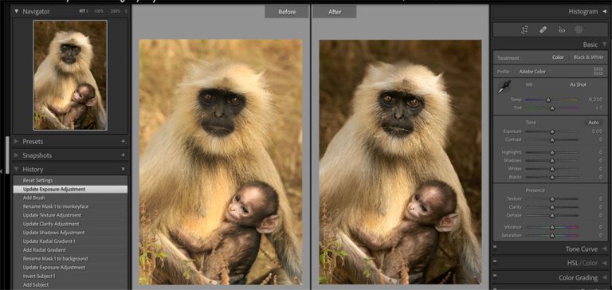Set Treatment to Color
Image resolution: width=612 pixels, height=290 pixels.
[558, 57]
